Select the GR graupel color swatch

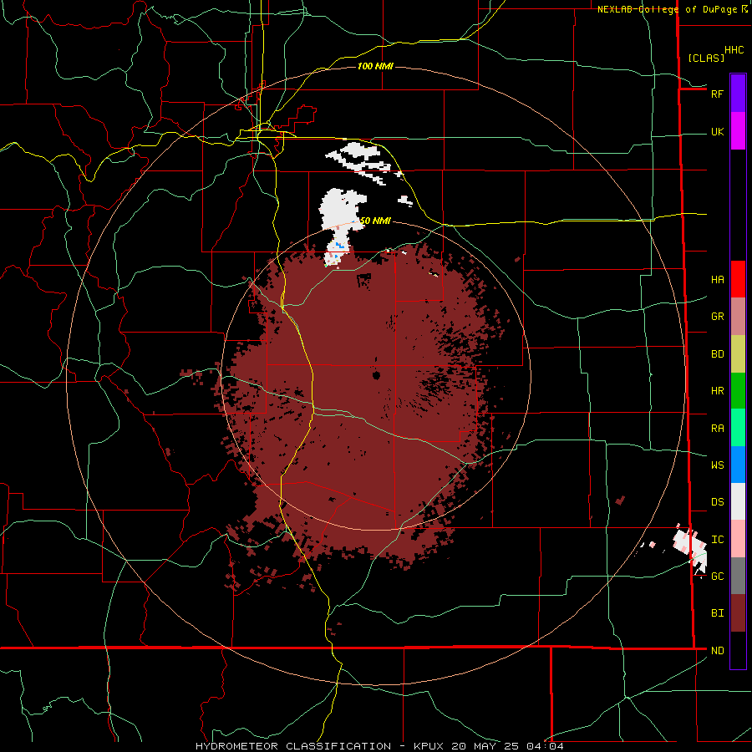(x=738, y=317)
